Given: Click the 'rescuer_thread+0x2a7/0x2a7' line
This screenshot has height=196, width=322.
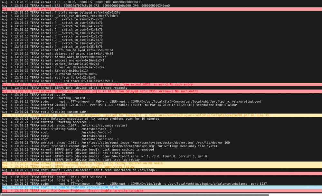Looking at the screenshot, I should [53, 67].
